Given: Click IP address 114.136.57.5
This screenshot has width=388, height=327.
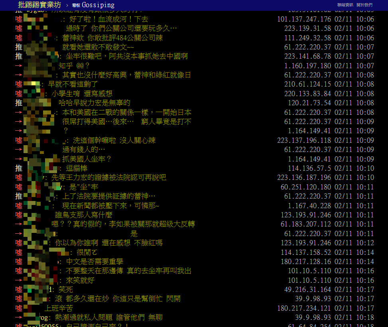Looking at the screenshot, I should pyautogui.click(x=309, y=168).
